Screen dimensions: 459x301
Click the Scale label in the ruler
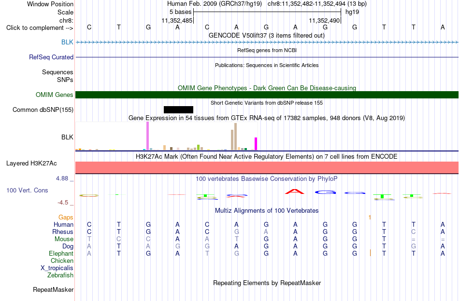tap(66, 12)
